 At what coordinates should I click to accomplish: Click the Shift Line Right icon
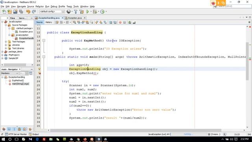115,22
